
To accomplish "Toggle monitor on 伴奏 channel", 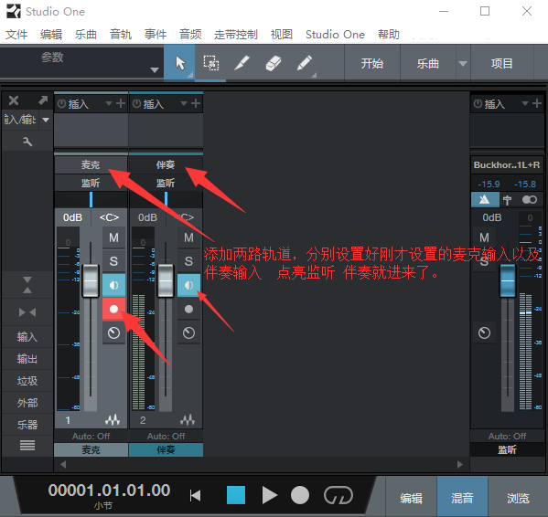I will point(188,285).
